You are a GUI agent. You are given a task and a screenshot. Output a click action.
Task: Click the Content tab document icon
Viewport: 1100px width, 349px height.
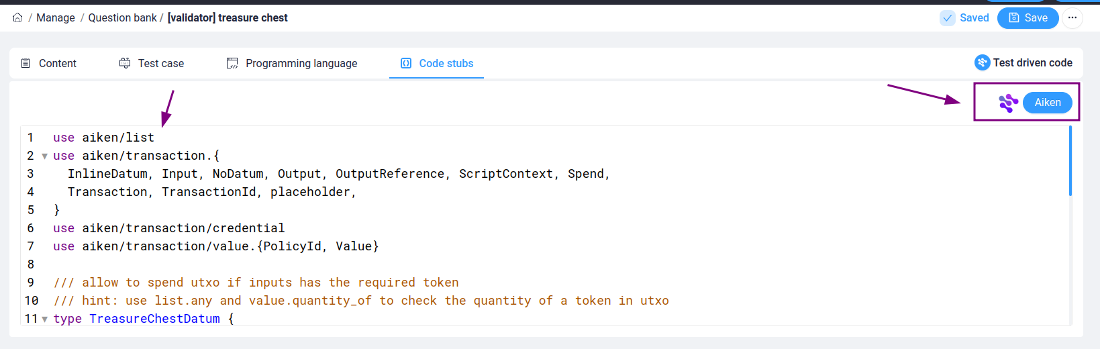click(26, 63)
